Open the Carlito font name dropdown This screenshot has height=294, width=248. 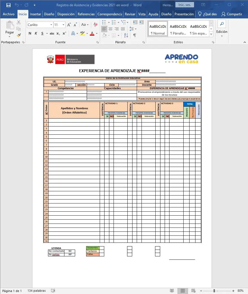(51, 25)
